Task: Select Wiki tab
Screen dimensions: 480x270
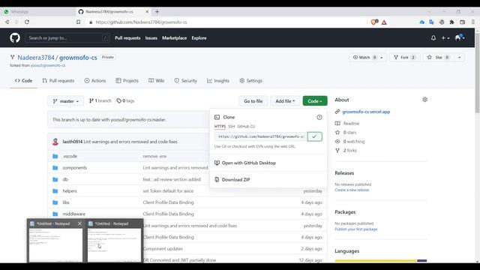Action: tap(157, 80)
